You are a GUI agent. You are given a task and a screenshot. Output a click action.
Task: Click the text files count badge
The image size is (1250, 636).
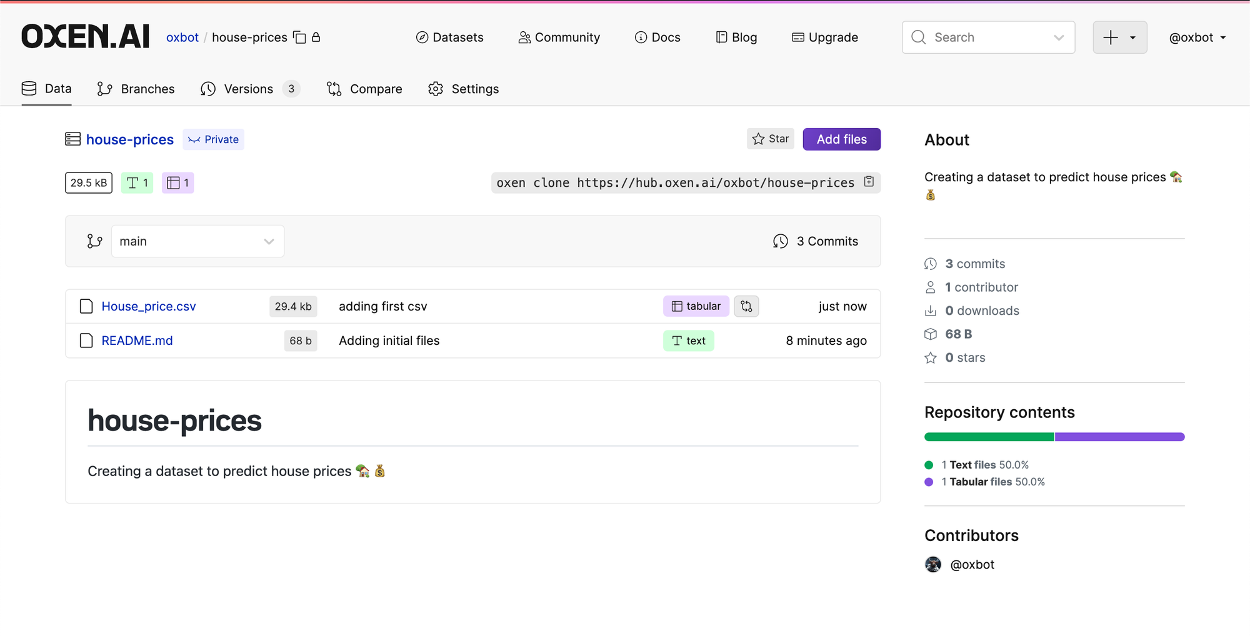point(137,183)
